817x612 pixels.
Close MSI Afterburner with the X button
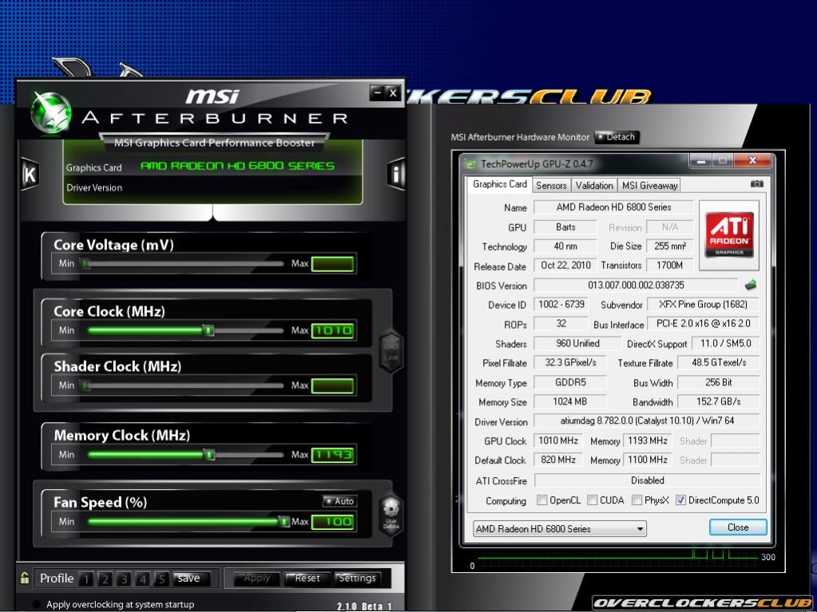pyautogui.click(x=394, y=93)
